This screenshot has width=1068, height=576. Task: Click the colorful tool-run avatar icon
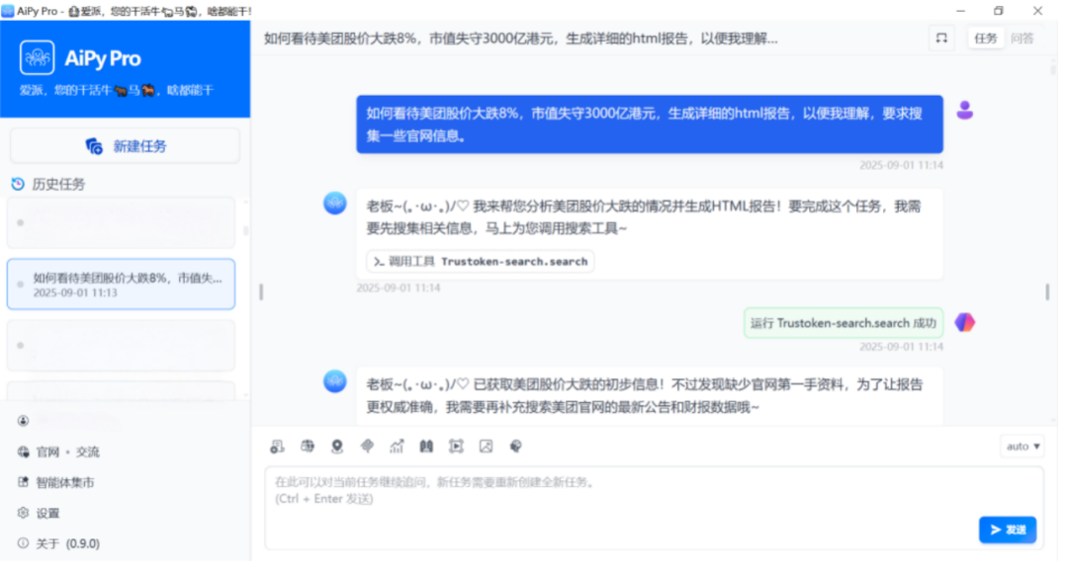pos(965,323)
